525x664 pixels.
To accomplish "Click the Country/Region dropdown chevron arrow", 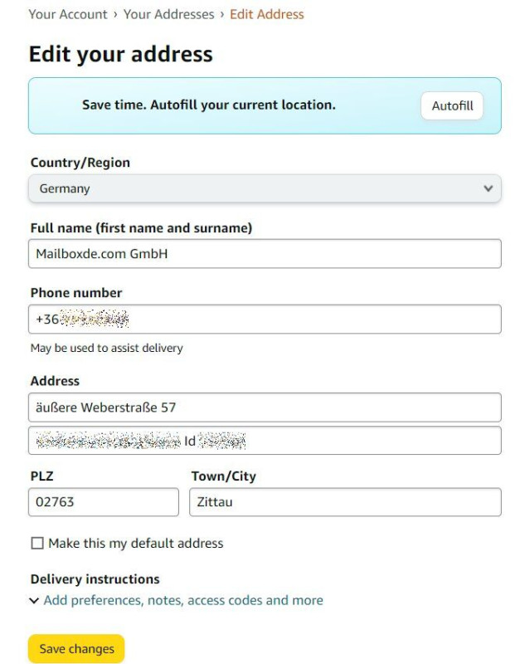I will (488, 188).
